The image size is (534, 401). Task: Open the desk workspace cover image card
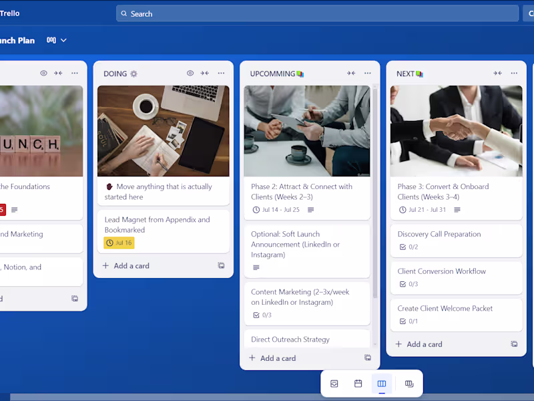coord(164,131)
